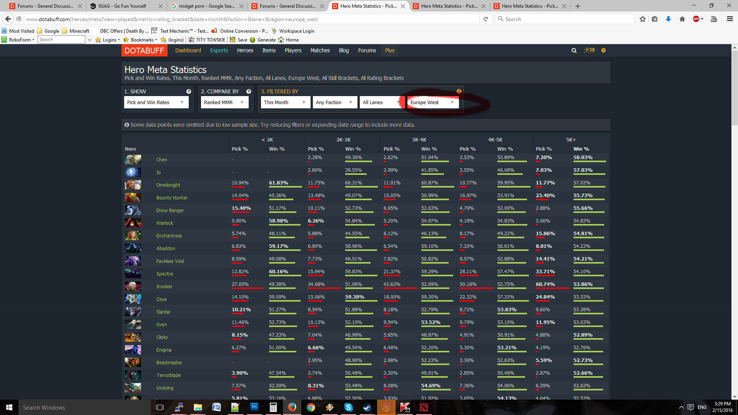
Task: Reload the page with refresh icon
Action: pos(485,19)
